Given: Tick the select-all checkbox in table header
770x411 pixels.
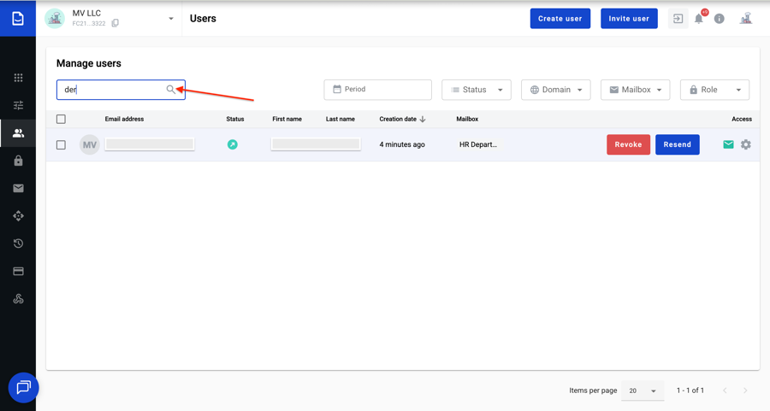Looking at the screenshot, I should point(61,120).
